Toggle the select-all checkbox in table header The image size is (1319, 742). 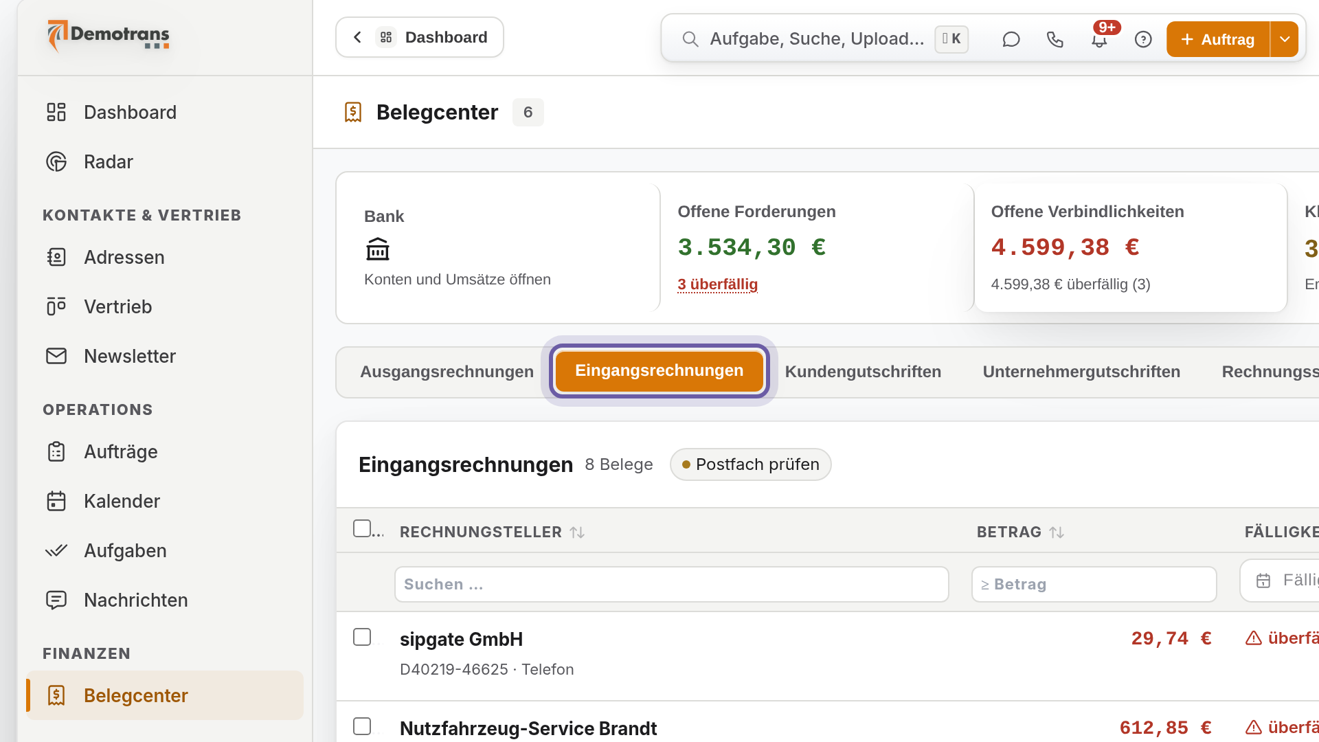pos(362,528)
